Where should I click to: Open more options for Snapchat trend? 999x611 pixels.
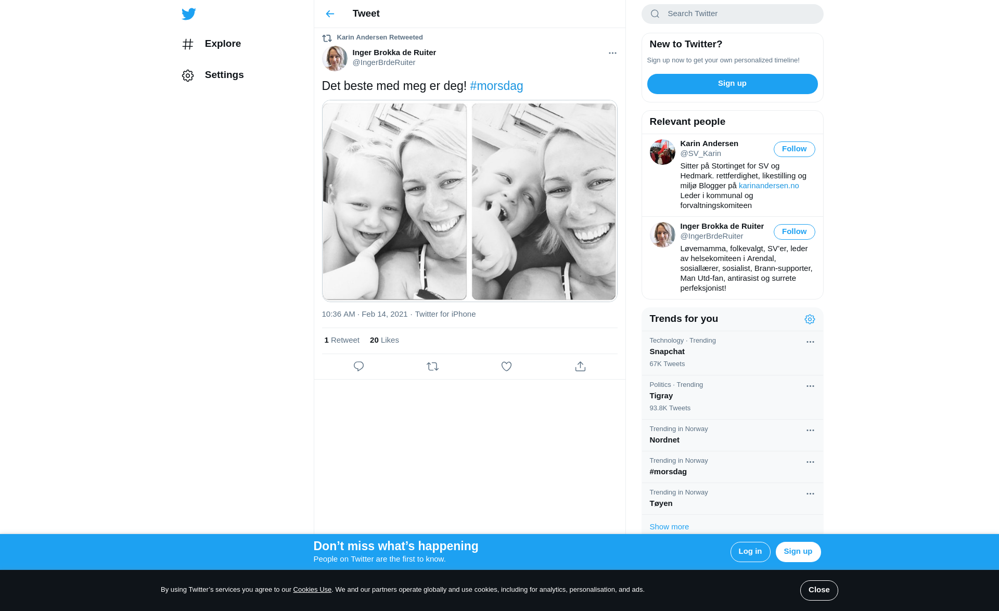(810, 342)
